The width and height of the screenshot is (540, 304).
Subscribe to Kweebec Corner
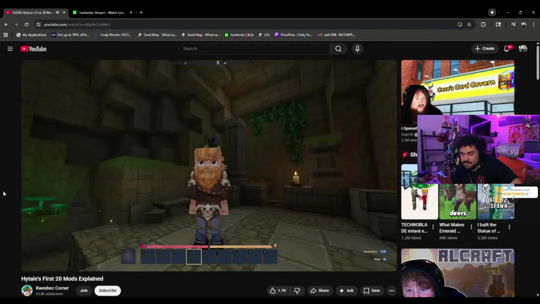[x=108, y=290]
